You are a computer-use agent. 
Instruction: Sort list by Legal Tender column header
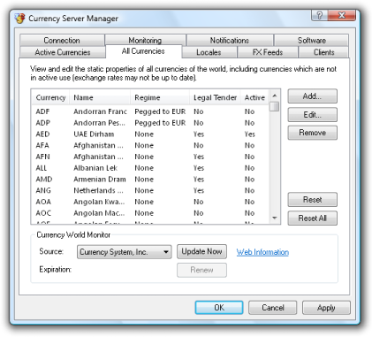coord(215,97)
